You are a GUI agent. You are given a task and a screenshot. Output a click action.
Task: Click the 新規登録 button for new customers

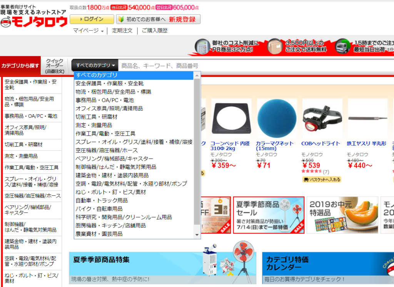158,19
